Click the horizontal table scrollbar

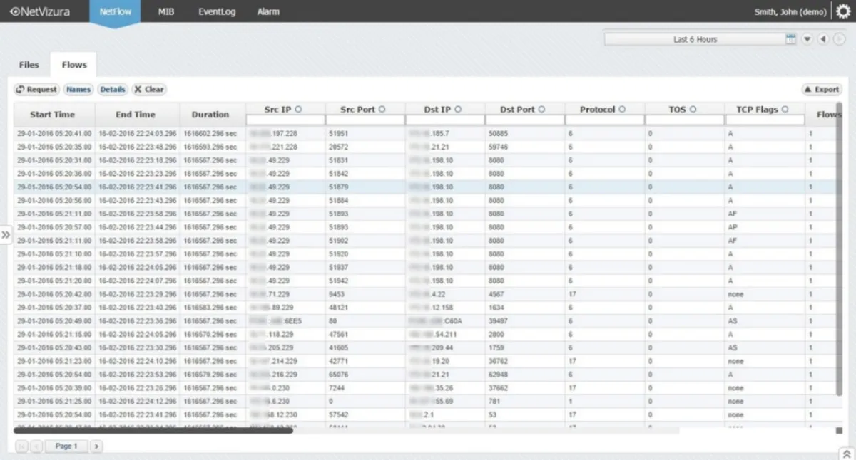click(x=153, y=430)
